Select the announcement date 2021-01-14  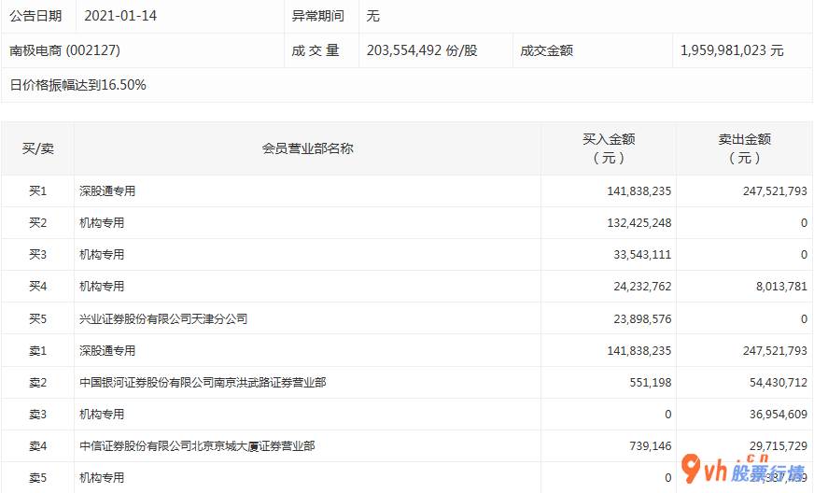(x=121, y=16)
